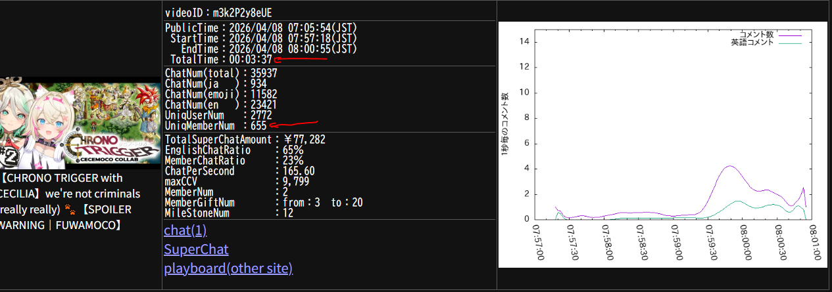Open the SuperChat link
Screen dimensions: 832x292
(196, 249)
